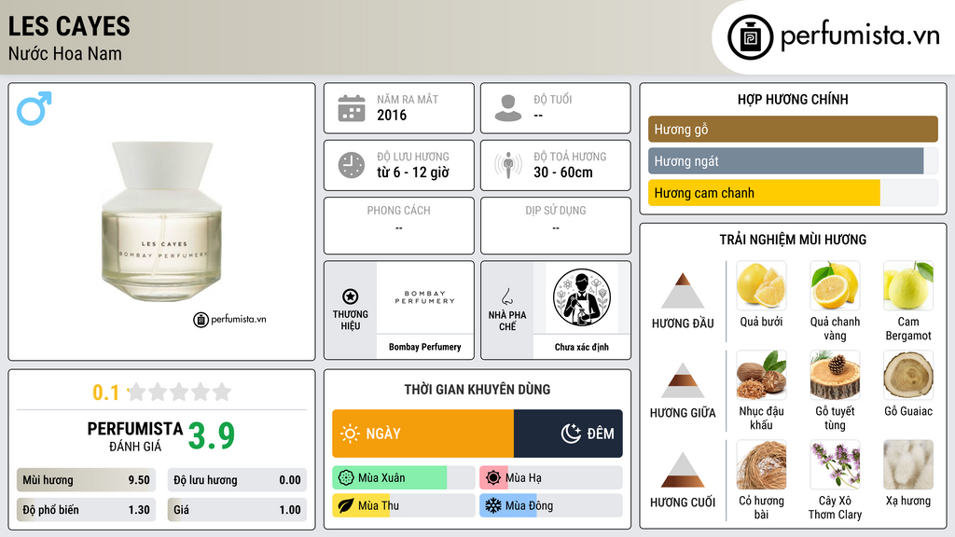Click the blue male gender symbol icon

click(x=35, y=108)
